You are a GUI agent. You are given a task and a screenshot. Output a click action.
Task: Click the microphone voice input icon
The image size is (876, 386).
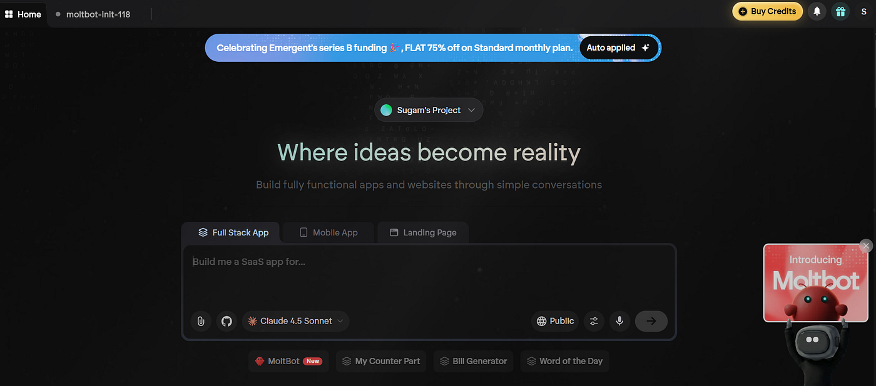(619, 321)
